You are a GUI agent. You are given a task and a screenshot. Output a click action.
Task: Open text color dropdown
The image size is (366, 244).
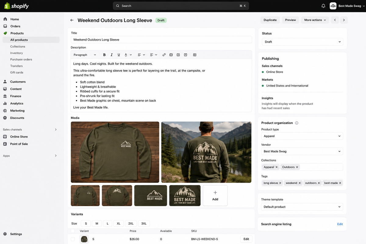(x=128, y=55)
